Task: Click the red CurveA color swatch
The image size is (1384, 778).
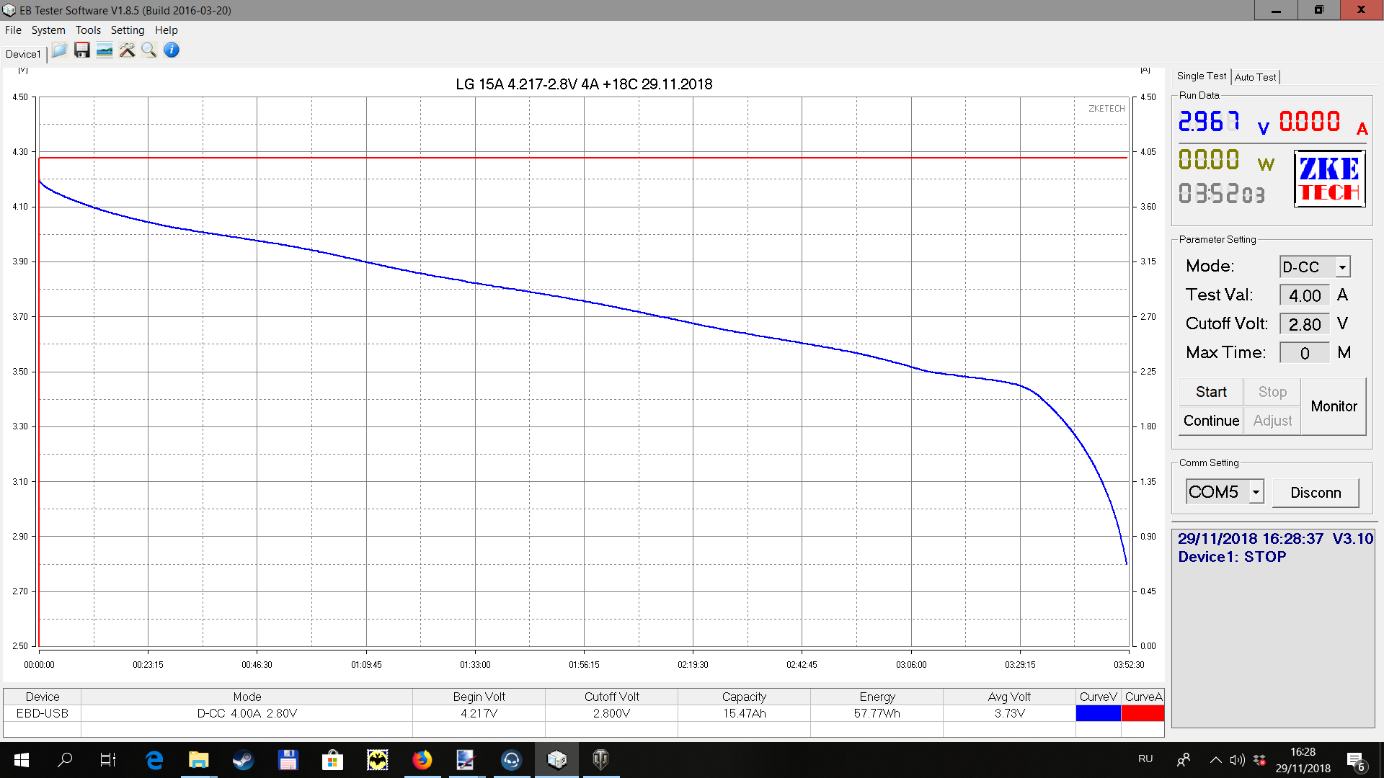Action: point(1143,713)
